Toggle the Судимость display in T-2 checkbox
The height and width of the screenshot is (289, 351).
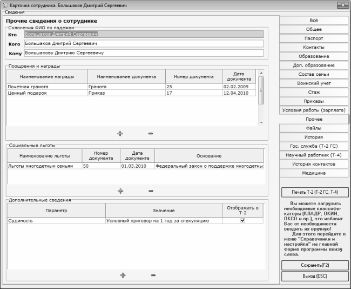(x=242, y=220)
